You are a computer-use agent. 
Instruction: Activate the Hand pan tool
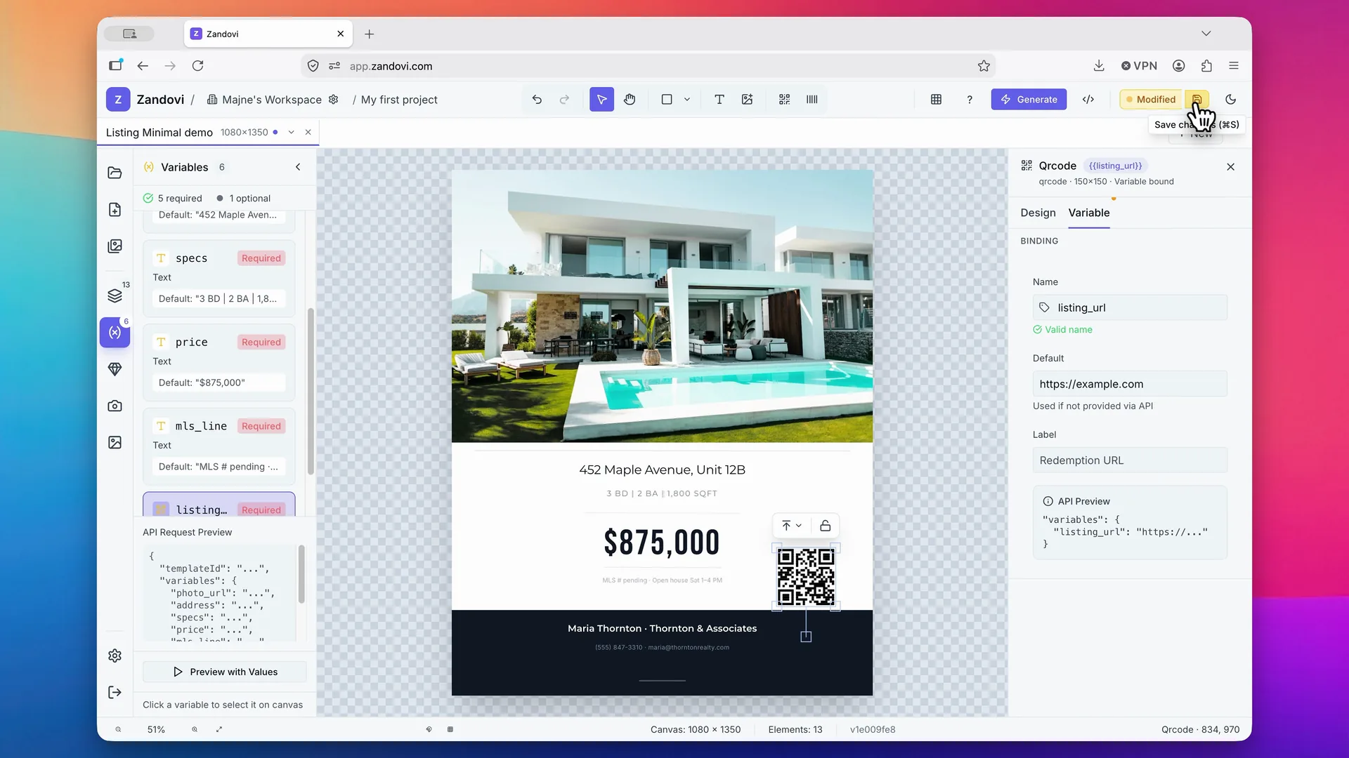pos(630,100)
